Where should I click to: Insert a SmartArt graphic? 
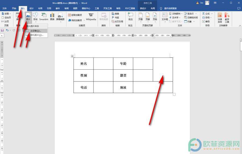point(44,17)
